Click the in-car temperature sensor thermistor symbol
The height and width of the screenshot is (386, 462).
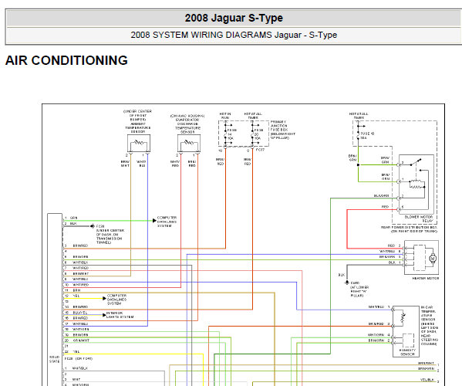point(403,317)
